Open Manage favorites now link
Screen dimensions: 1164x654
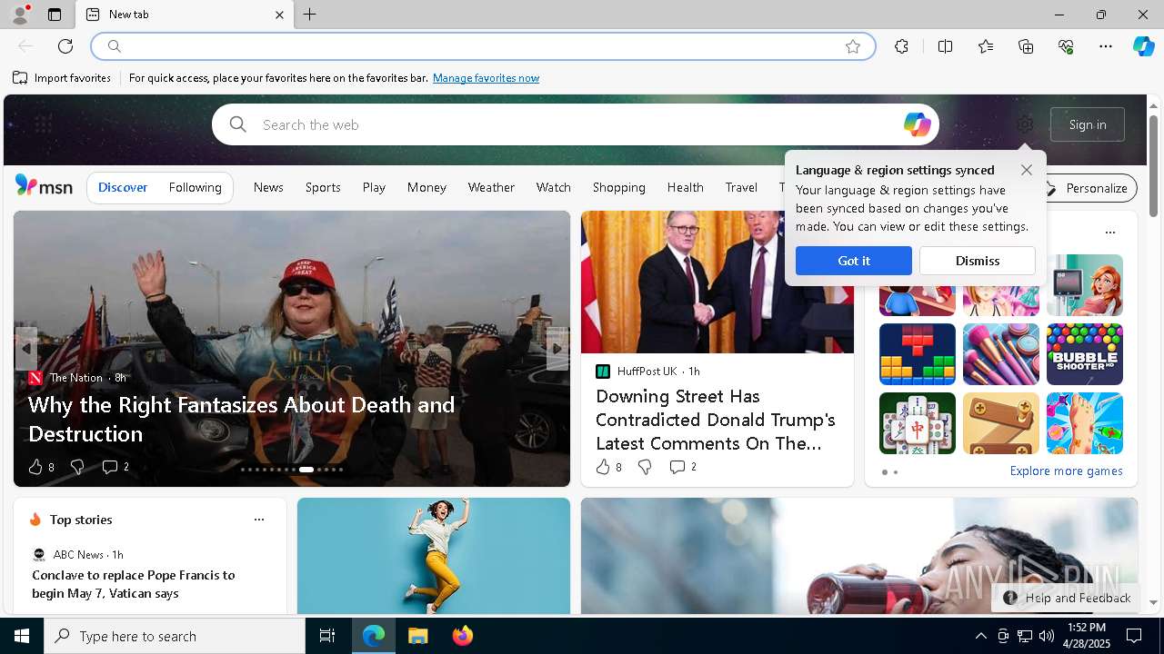tap(486, 78)
